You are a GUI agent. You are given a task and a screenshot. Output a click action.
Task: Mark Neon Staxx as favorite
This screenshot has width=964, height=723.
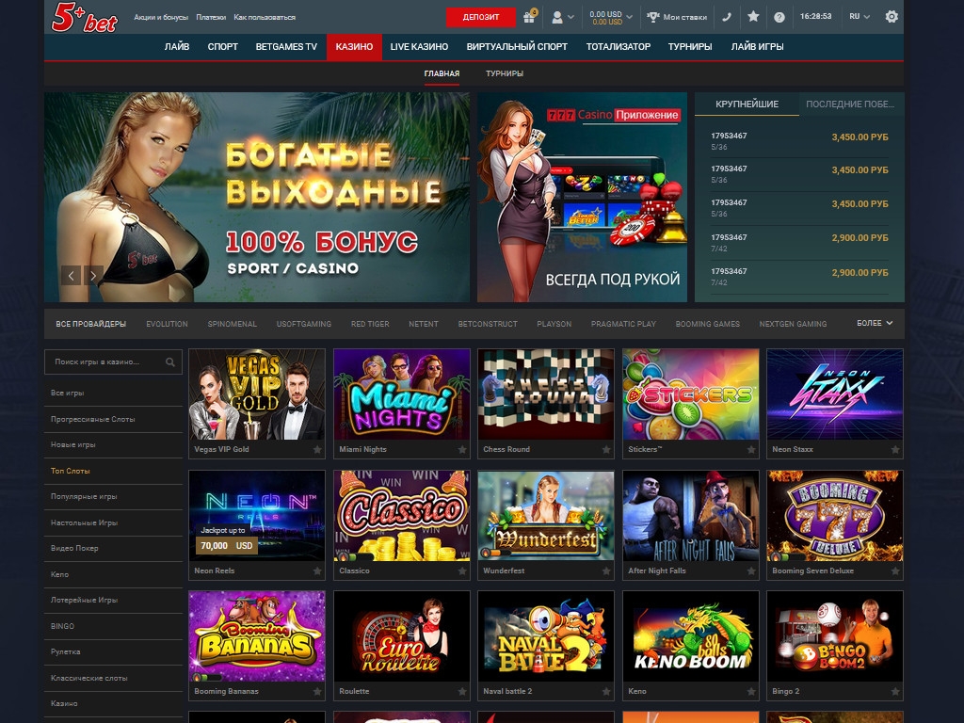coord(895,450)
